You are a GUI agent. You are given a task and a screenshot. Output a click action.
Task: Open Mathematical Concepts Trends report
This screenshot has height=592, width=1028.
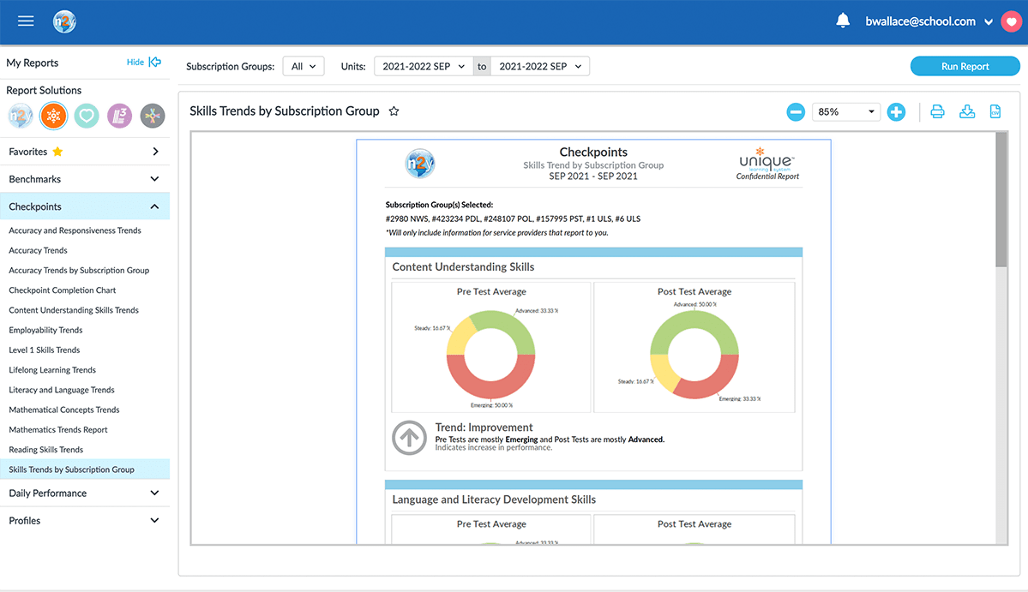click(x=64, y=410)
